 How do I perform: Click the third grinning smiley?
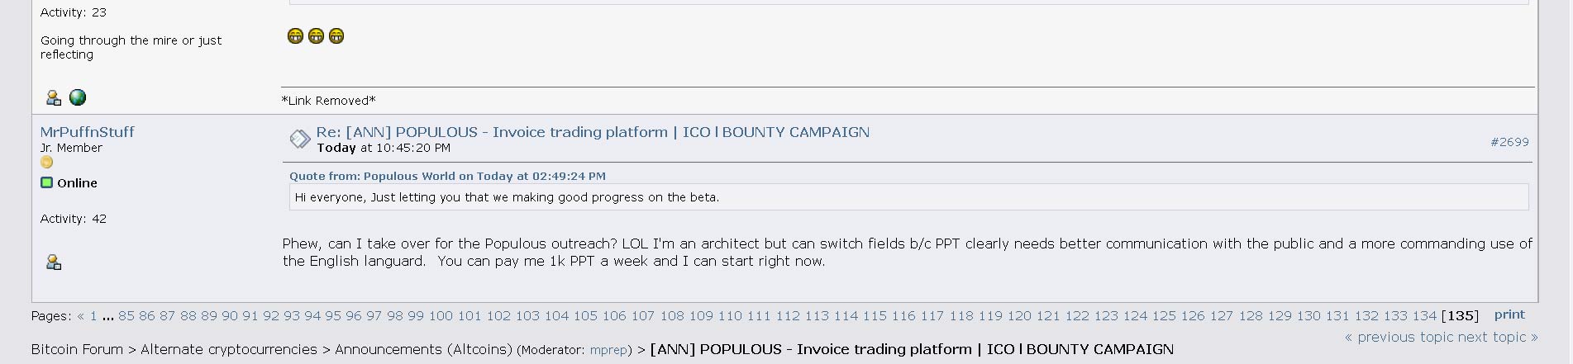pyautogui.click(x=336, y=35)
